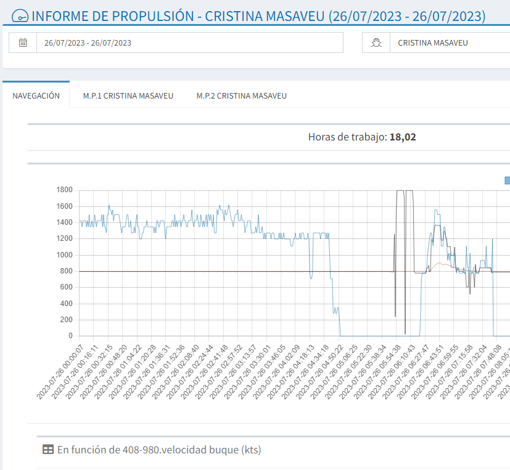Click the ship icon beside the vessel selector
Screen dimensions: 510x470
376,43
